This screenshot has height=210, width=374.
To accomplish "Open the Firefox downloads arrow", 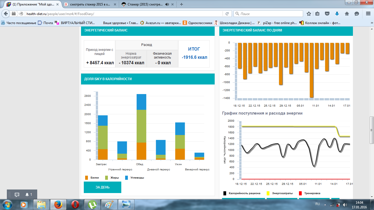I will pyautogui.click(x=337, y=14).
